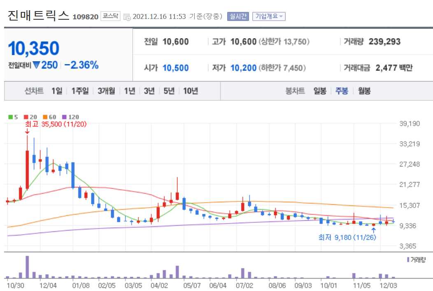Click the red 20-week moving average legend square
The width and height of the screenshot is (433, 291).
26,117
